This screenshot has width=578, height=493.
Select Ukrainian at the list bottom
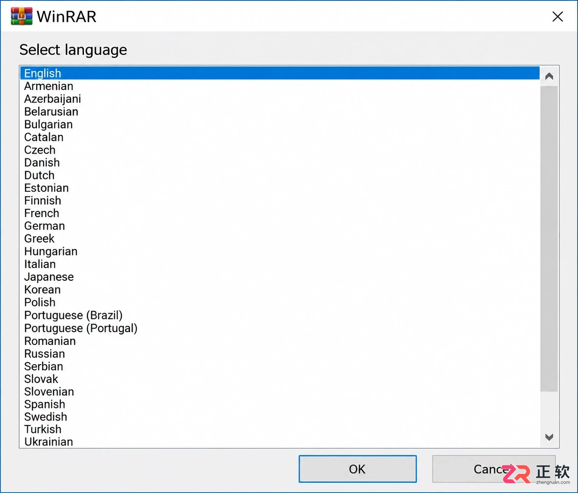280,442
